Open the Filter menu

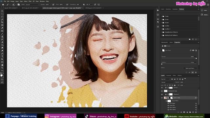(30, 1)
